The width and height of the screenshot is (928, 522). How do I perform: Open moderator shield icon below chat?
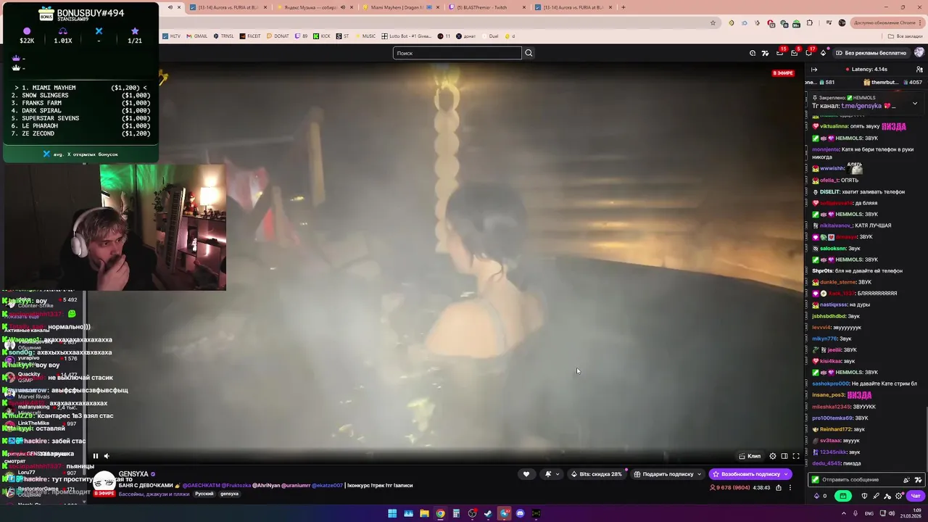(x=864, y=496)
